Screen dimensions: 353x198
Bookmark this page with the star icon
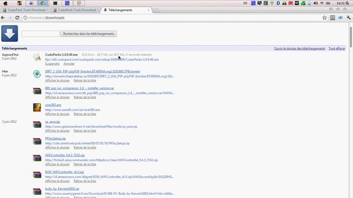point(324,18)
